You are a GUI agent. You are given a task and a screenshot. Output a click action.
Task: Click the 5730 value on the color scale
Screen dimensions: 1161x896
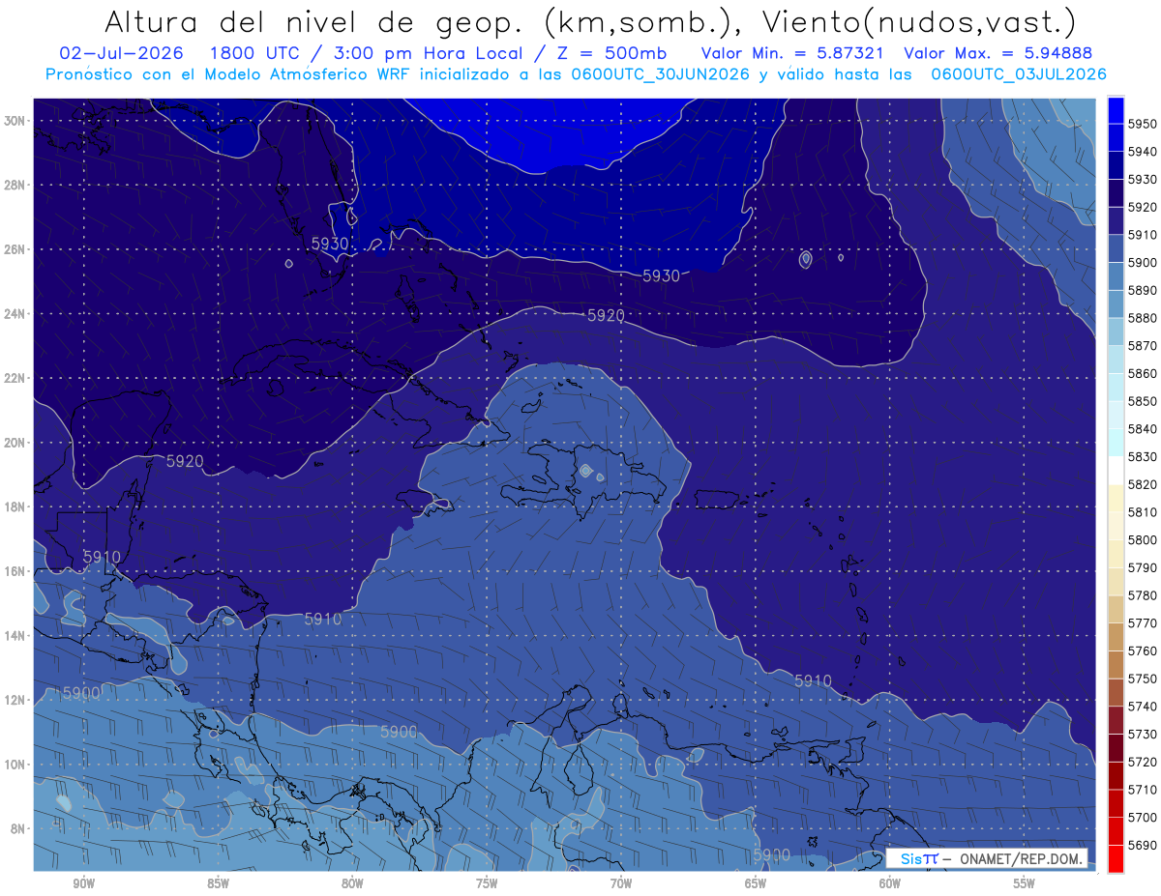pos(1143,734)
